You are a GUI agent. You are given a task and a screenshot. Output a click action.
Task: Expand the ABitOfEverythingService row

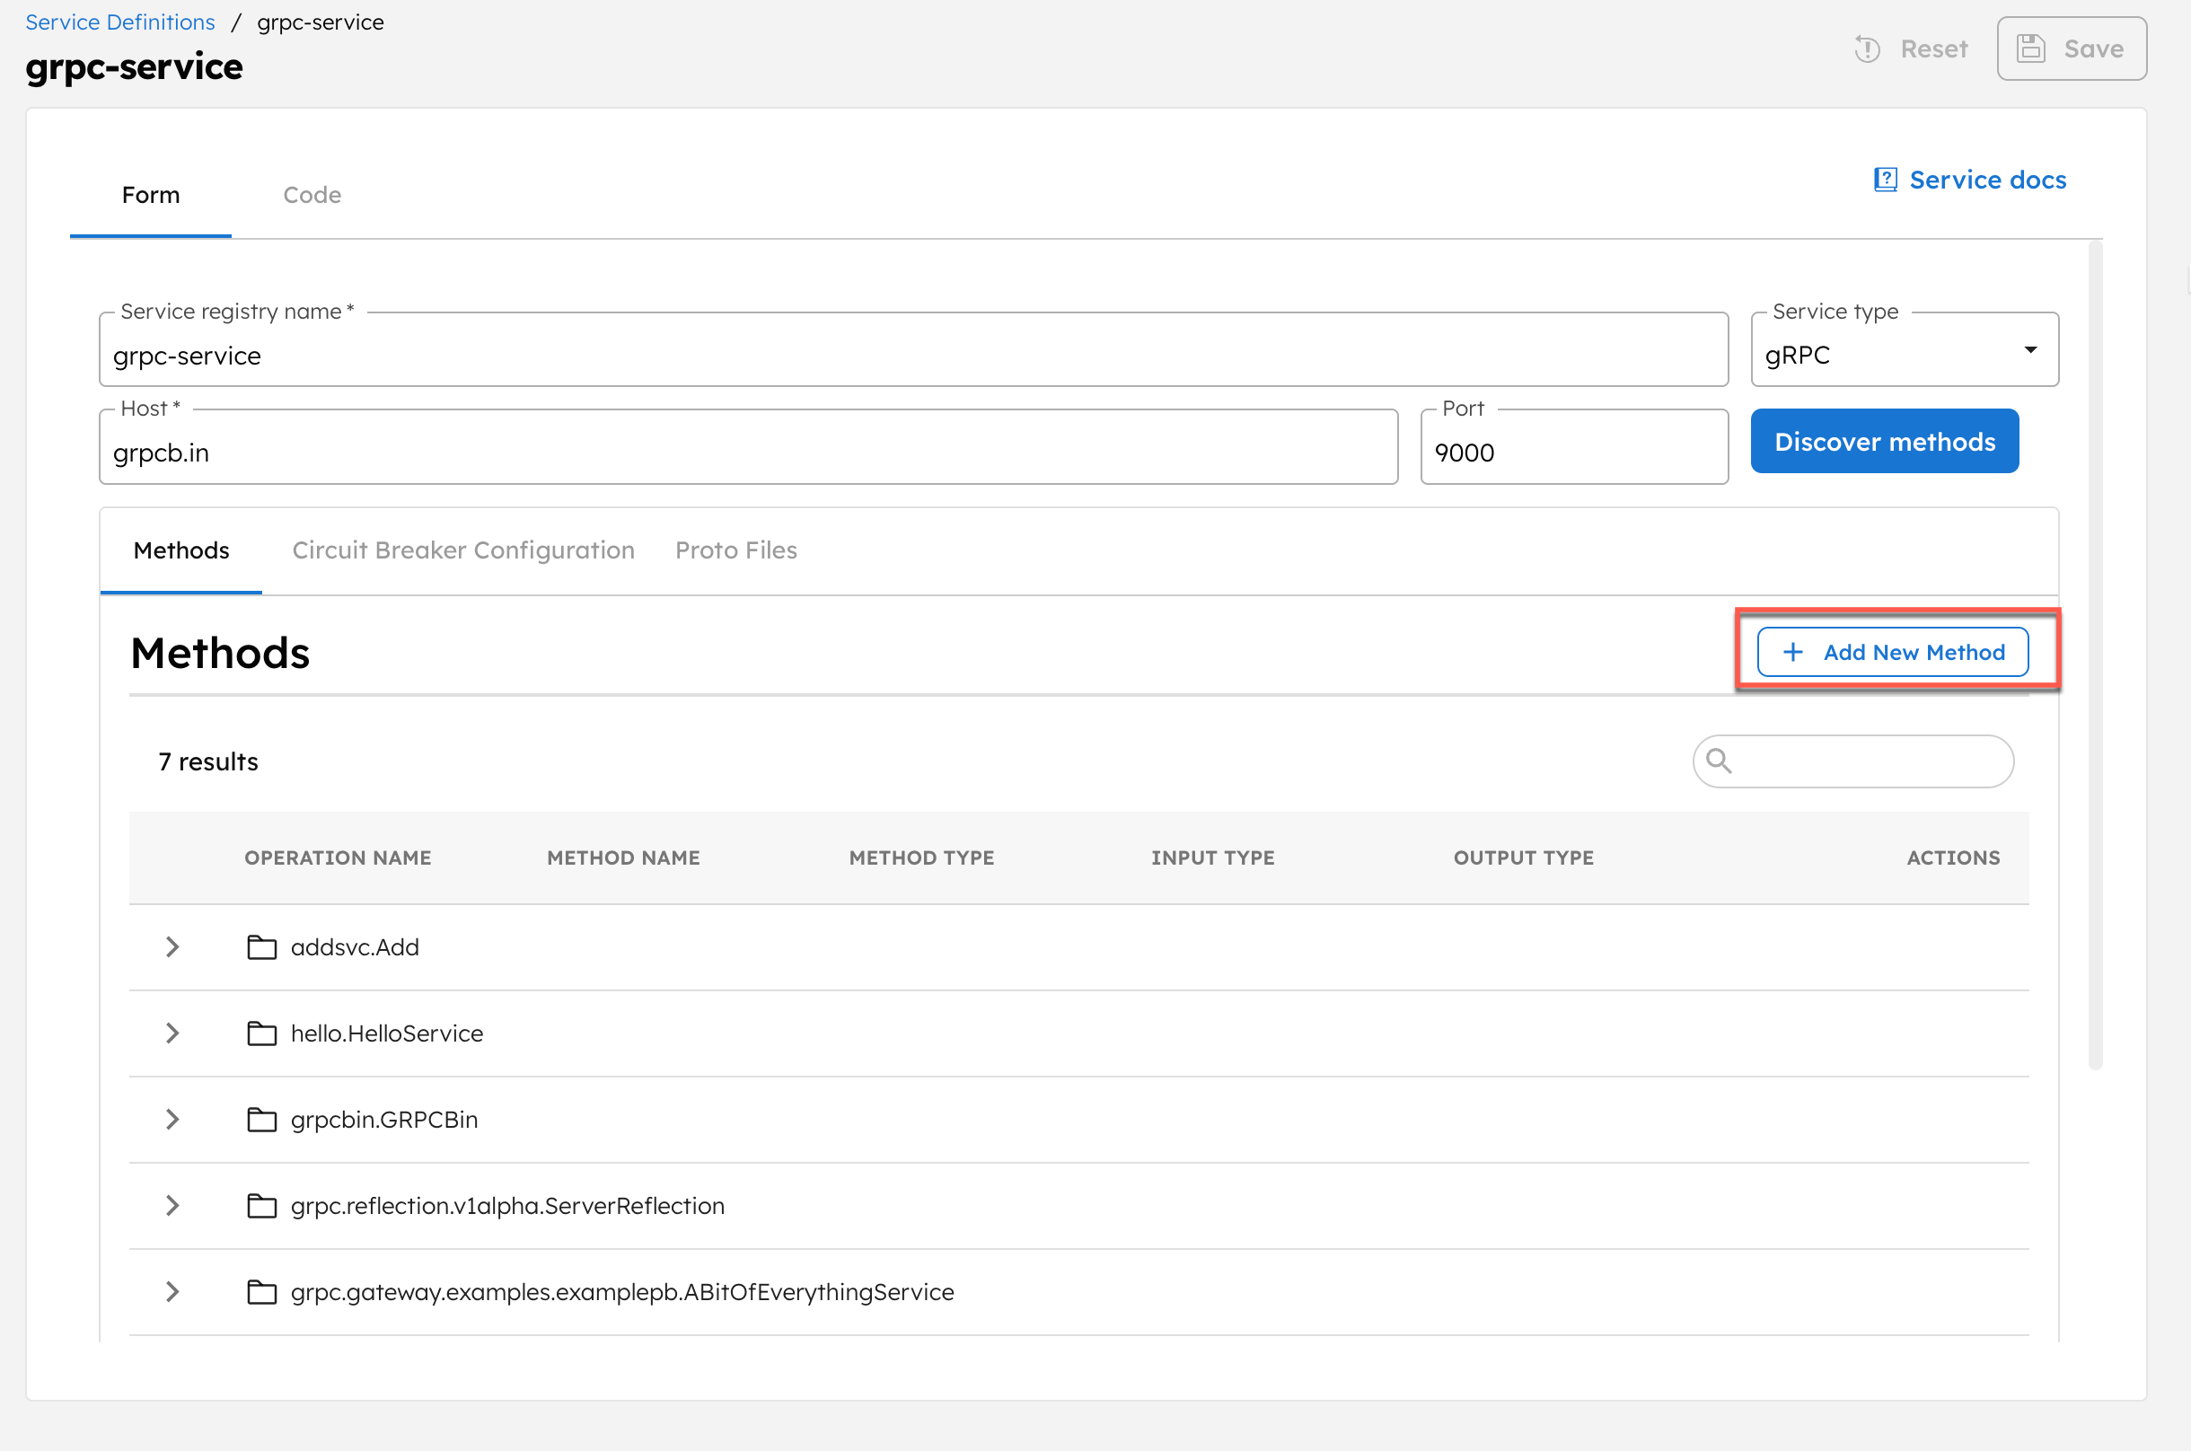tap(172, 1291)
